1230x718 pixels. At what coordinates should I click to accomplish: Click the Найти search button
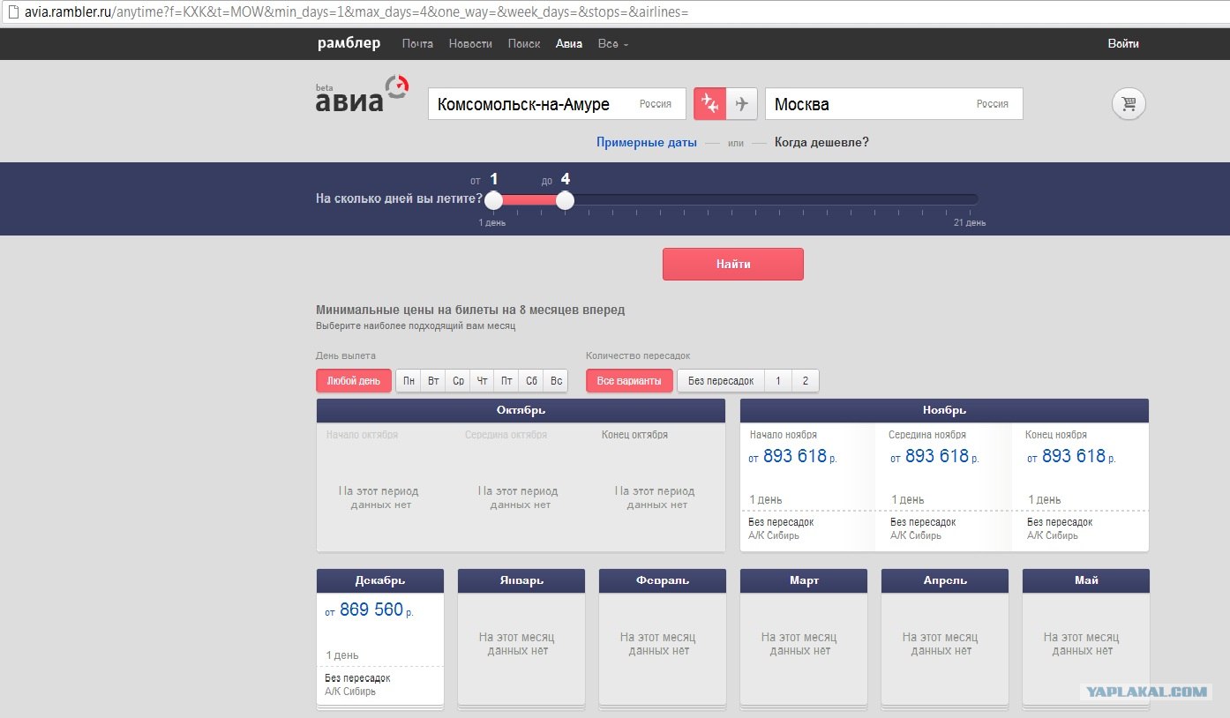(733, 264)
